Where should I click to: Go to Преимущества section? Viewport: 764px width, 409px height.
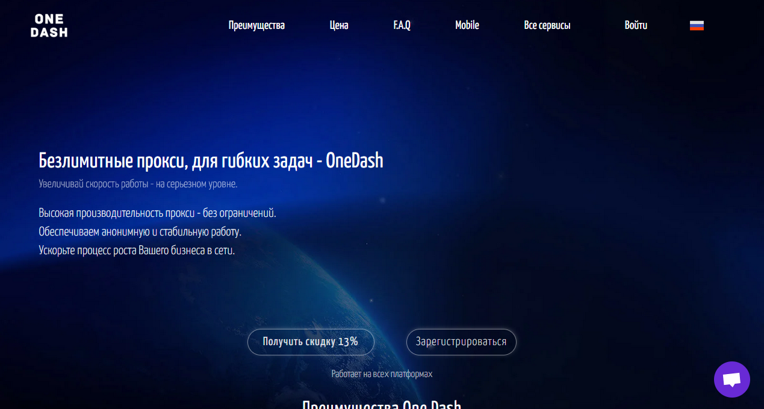pyautogui.click(x=256, y=25)
